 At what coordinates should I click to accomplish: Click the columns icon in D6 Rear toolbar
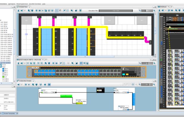[172, 10]
